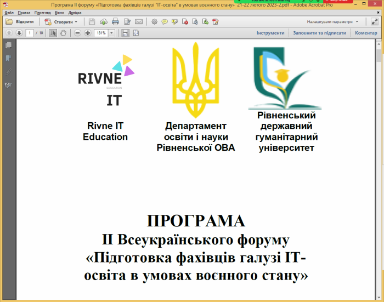Viewport: 384px width, 302px height.
Task: Toggle the Коментар comment pane
Action: pyautogui.click(x=365, y=33)
